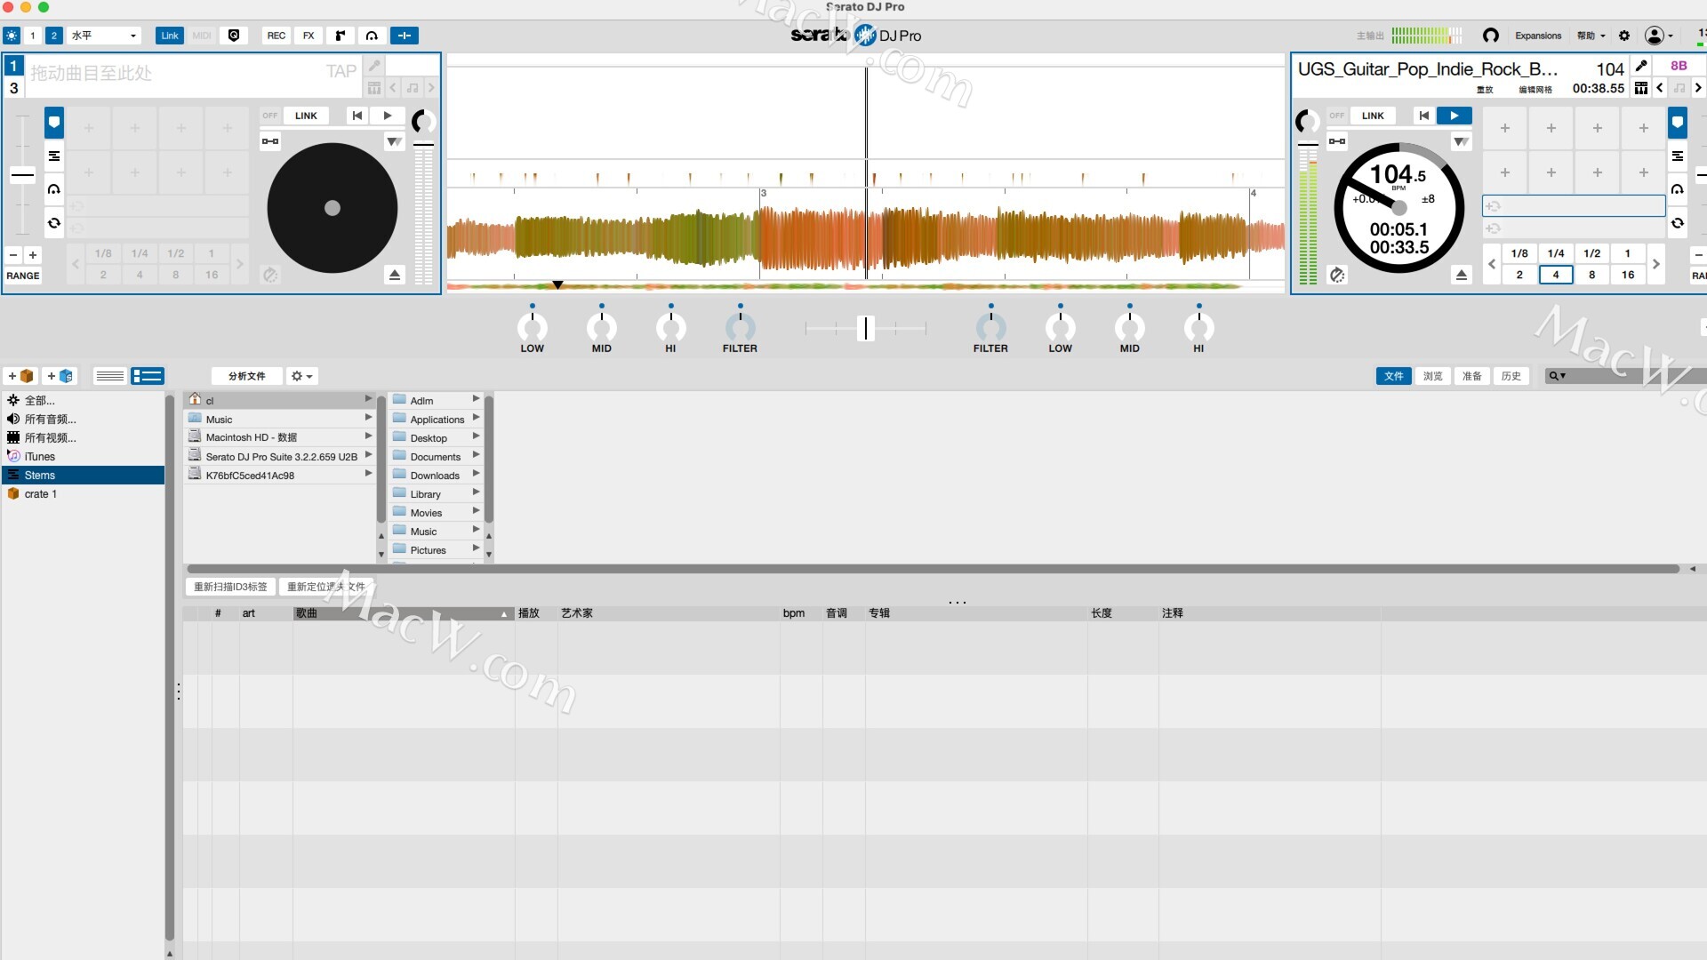1707x960 pixels.
Task: Switch to the 历史 tab
Action: pos(1511,376)
